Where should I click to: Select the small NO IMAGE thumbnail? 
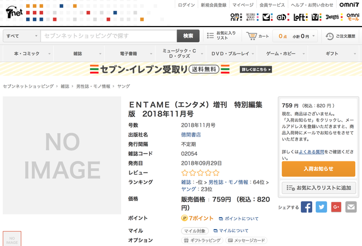12,239
